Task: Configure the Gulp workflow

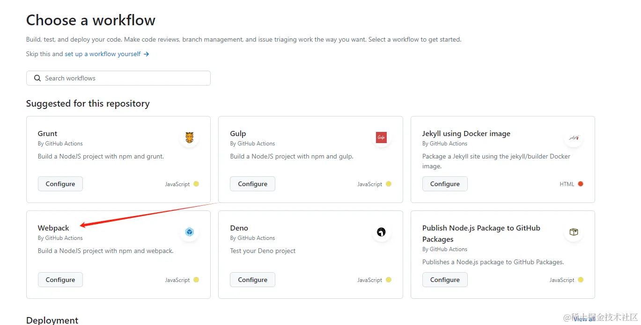Action: click(x=252, y=184)
